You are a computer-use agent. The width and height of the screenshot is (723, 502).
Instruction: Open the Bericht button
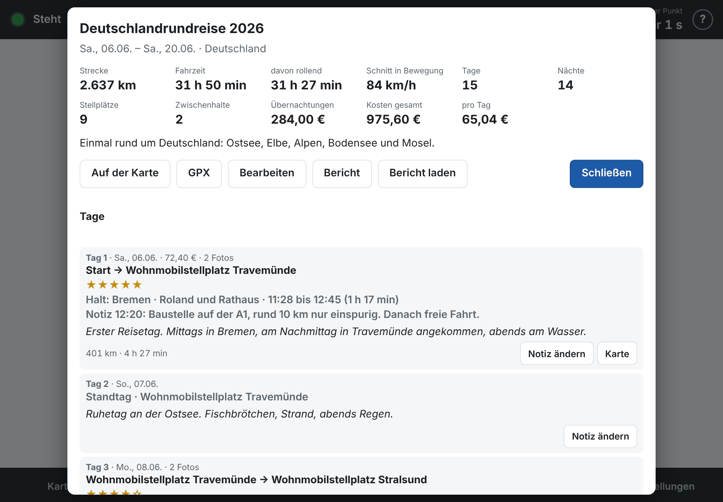342,173
